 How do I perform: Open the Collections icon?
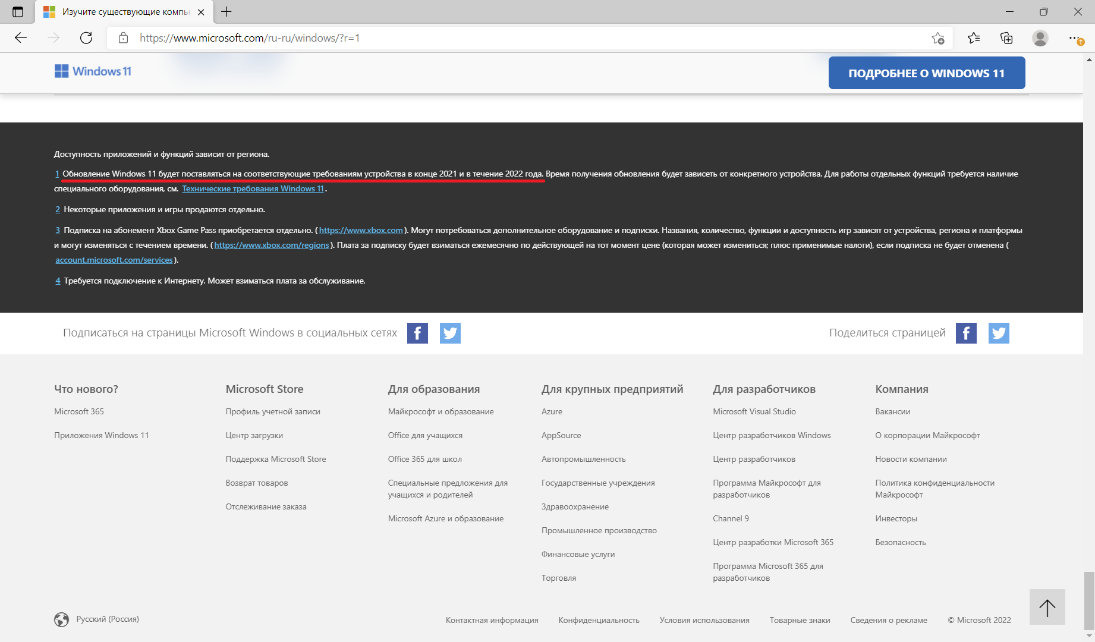click(1006, 38)
